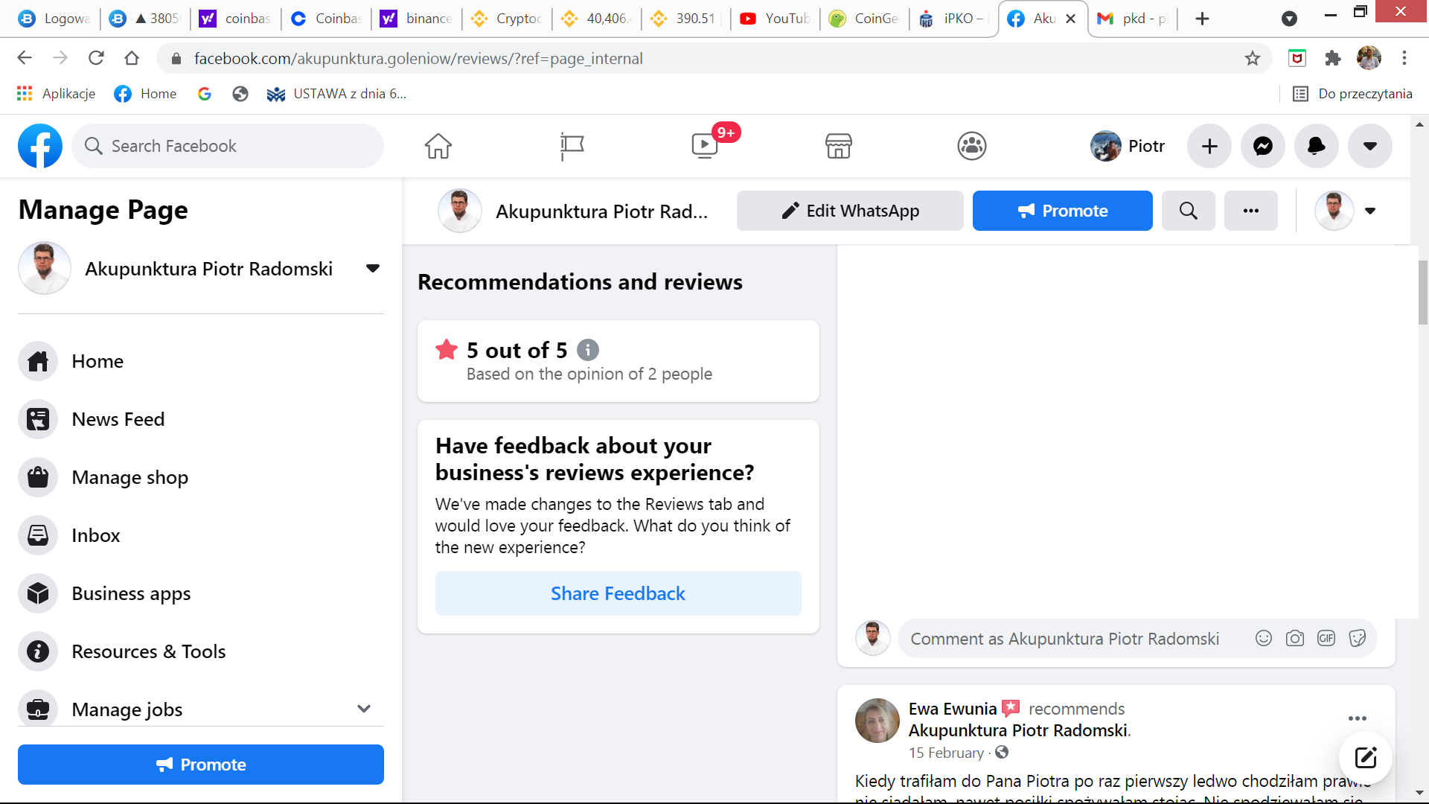Bookmark this page with the star icon
The height and width of the screenshot is (804, 1429).
tap(1253, 58)
